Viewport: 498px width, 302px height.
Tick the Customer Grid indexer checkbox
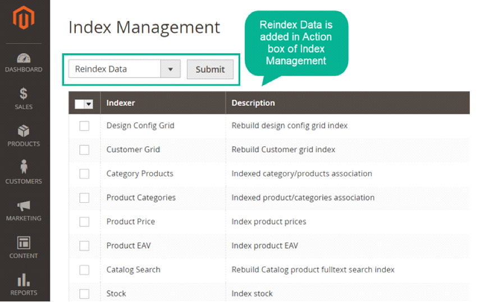[x=84, y=150]
